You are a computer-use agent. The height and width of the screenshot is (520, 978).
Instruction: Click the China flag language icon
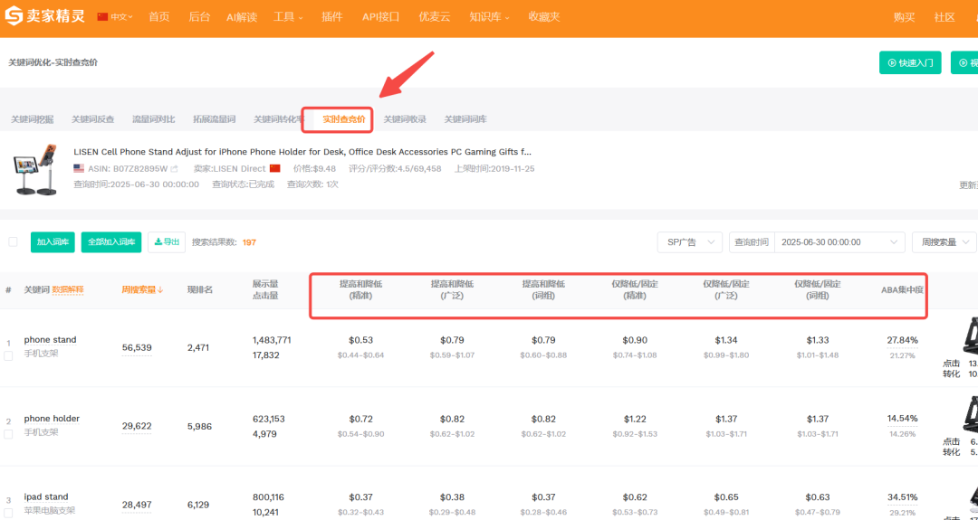click(x=102, y=17)
